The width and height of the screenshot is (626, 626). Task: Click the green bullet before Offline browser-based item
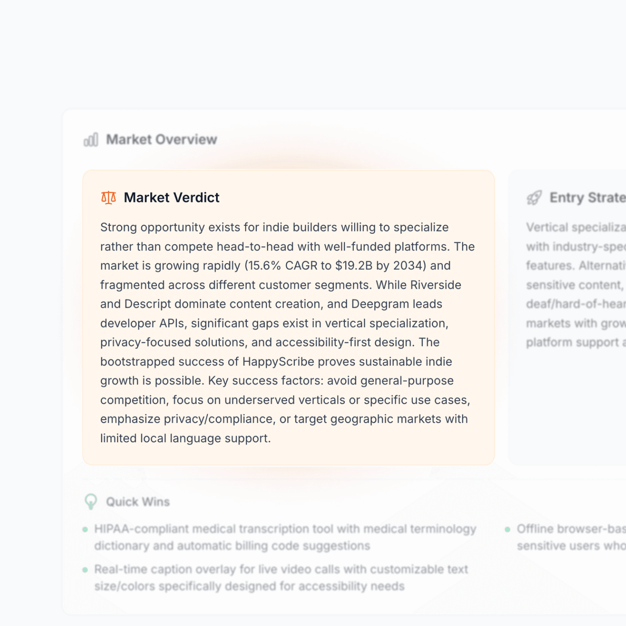(x=508, y=529)
